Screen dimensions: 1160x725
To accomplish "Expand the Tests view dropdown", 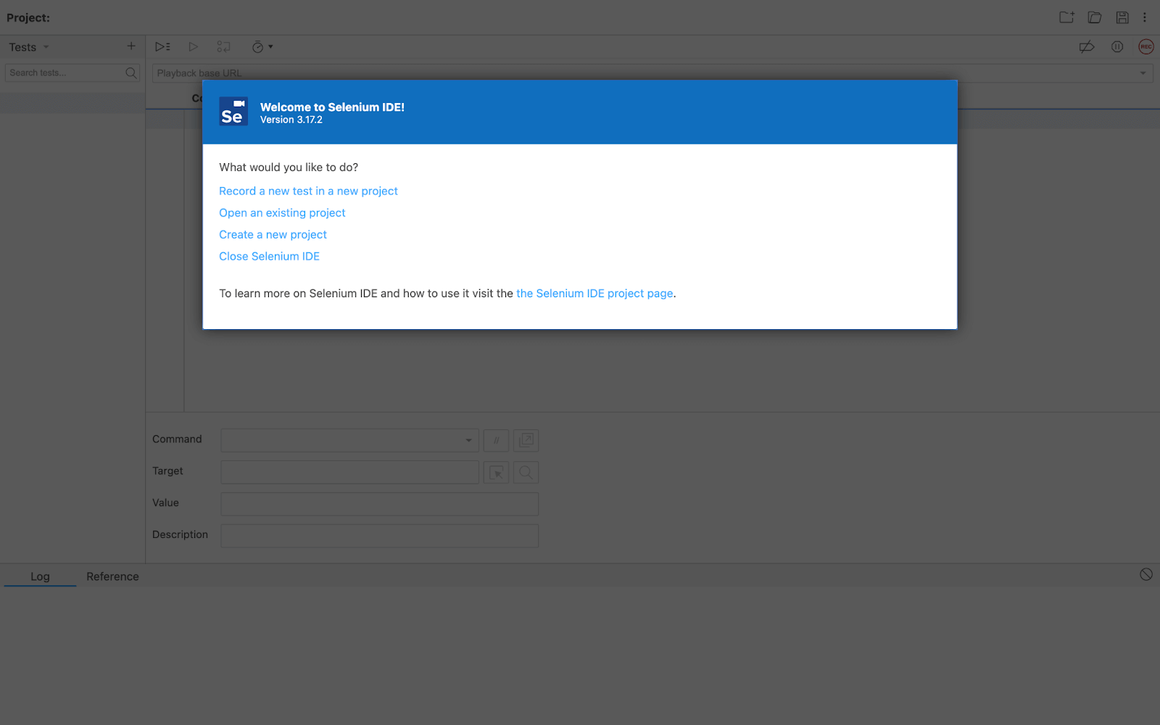I will (x=46, y=47).
